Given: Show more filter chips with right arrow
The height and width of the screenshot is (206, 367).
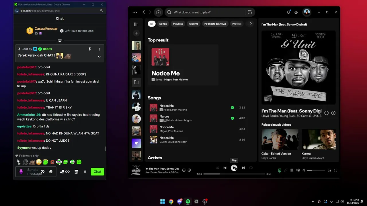Looking at the screenshot, I should coord(251,24).
